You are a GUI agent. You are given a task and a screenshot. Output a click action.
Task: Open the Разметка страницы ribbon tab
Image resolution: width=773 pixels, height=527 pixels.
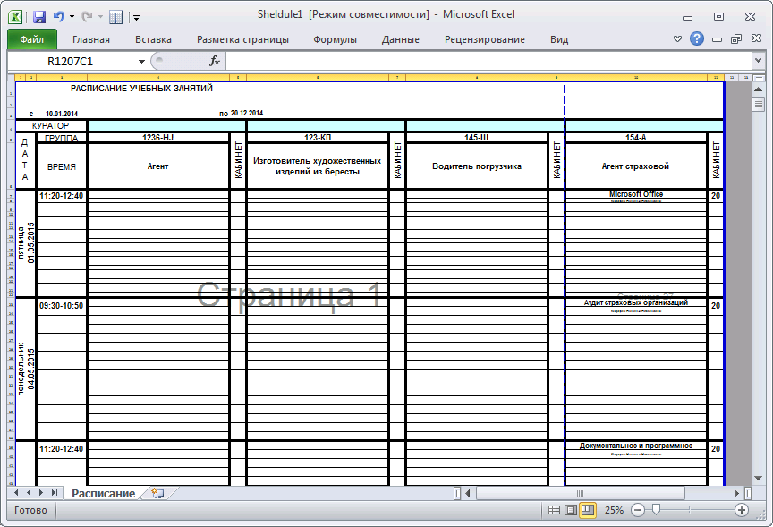pos(242,39)
